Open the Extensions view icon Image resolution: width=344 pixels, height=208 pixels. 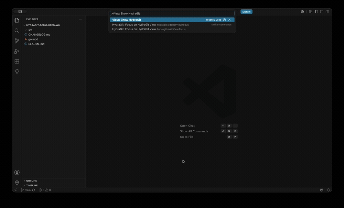(17, 62)
